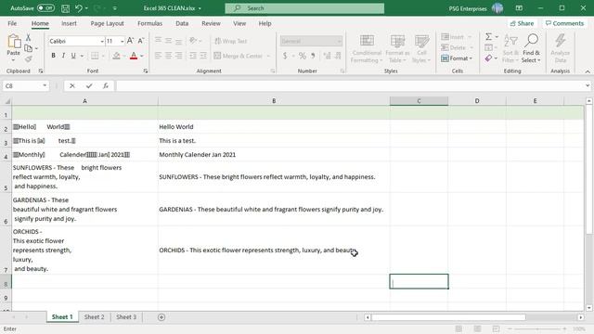The height and width of the screenshot is (334, 594).
Task: Open Sort & Filter menu
Action: (510, 48)
